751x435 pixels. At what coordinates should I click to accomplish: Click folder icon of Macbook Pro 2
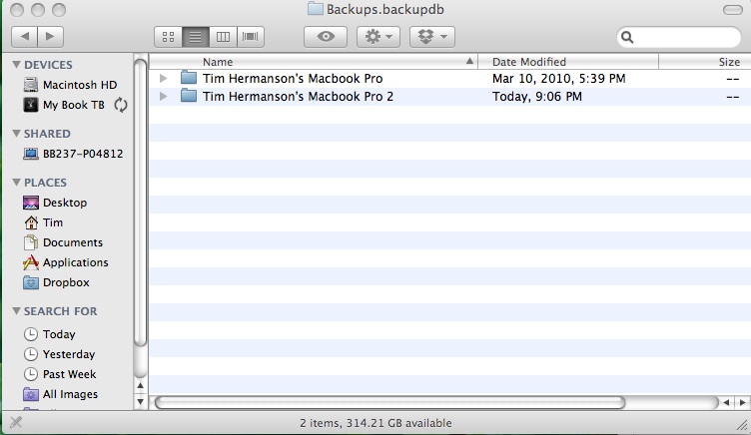click(x=189, y=96)
